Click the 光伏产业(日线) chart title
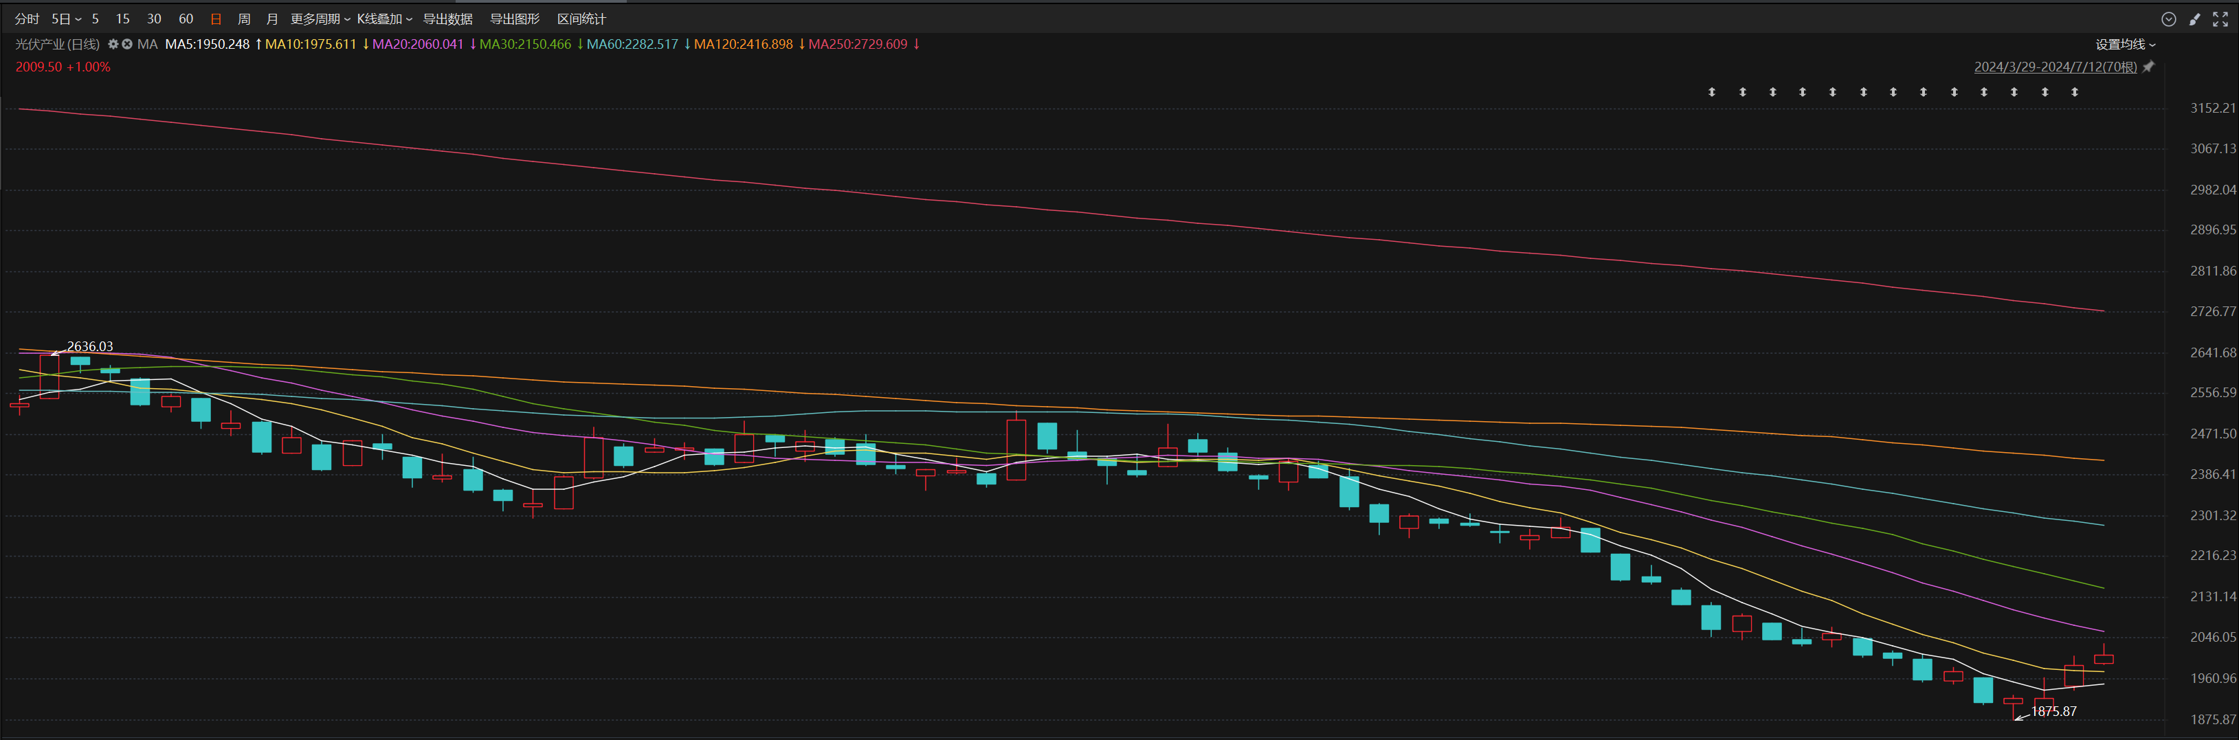Image resolution: width=2239 pixels, height=740 pixels. [x=57, y=44]
